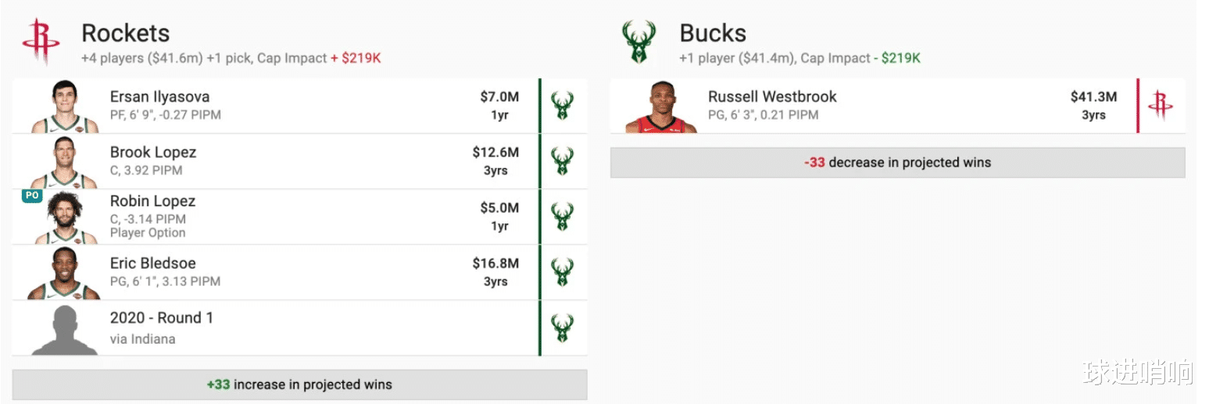Click the Eric Bledsoe player name
Image resolution: width=1209 pixels, height=404 pixels.
pyautogui.click(x=153, y=263)
